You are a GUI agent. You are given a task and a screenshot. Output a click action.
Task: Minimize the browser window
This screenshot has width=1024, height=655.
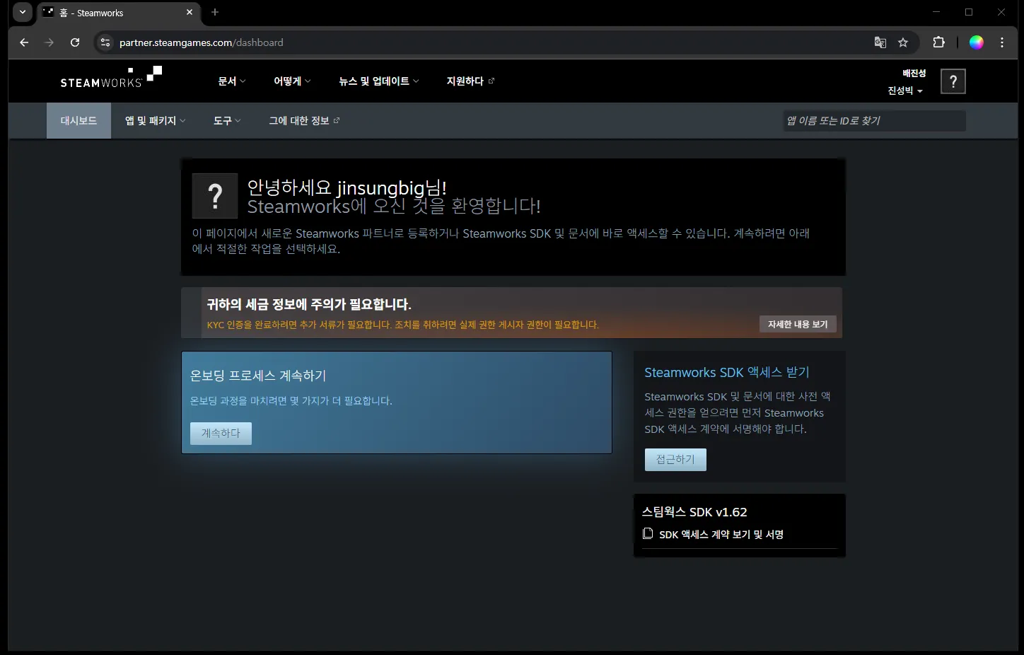936,12
